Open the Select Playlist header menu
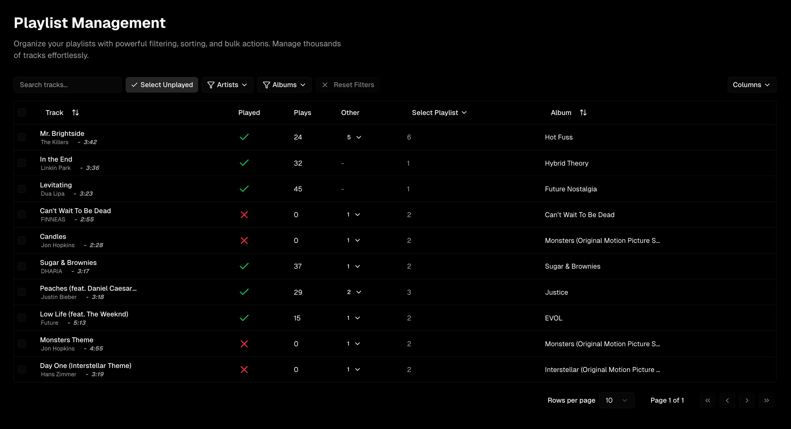Viewport: 791px width, 429px height. point(439,113)
